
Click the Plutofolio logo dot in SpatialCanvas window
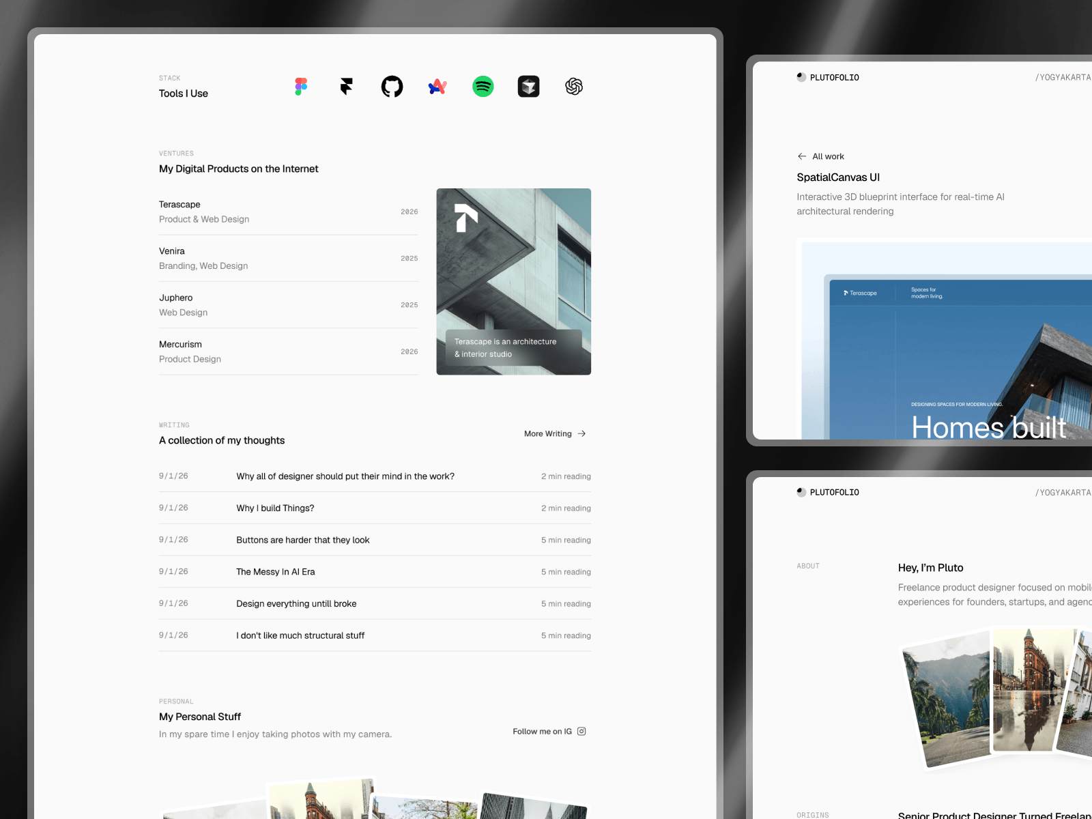(x=801, y=77)
